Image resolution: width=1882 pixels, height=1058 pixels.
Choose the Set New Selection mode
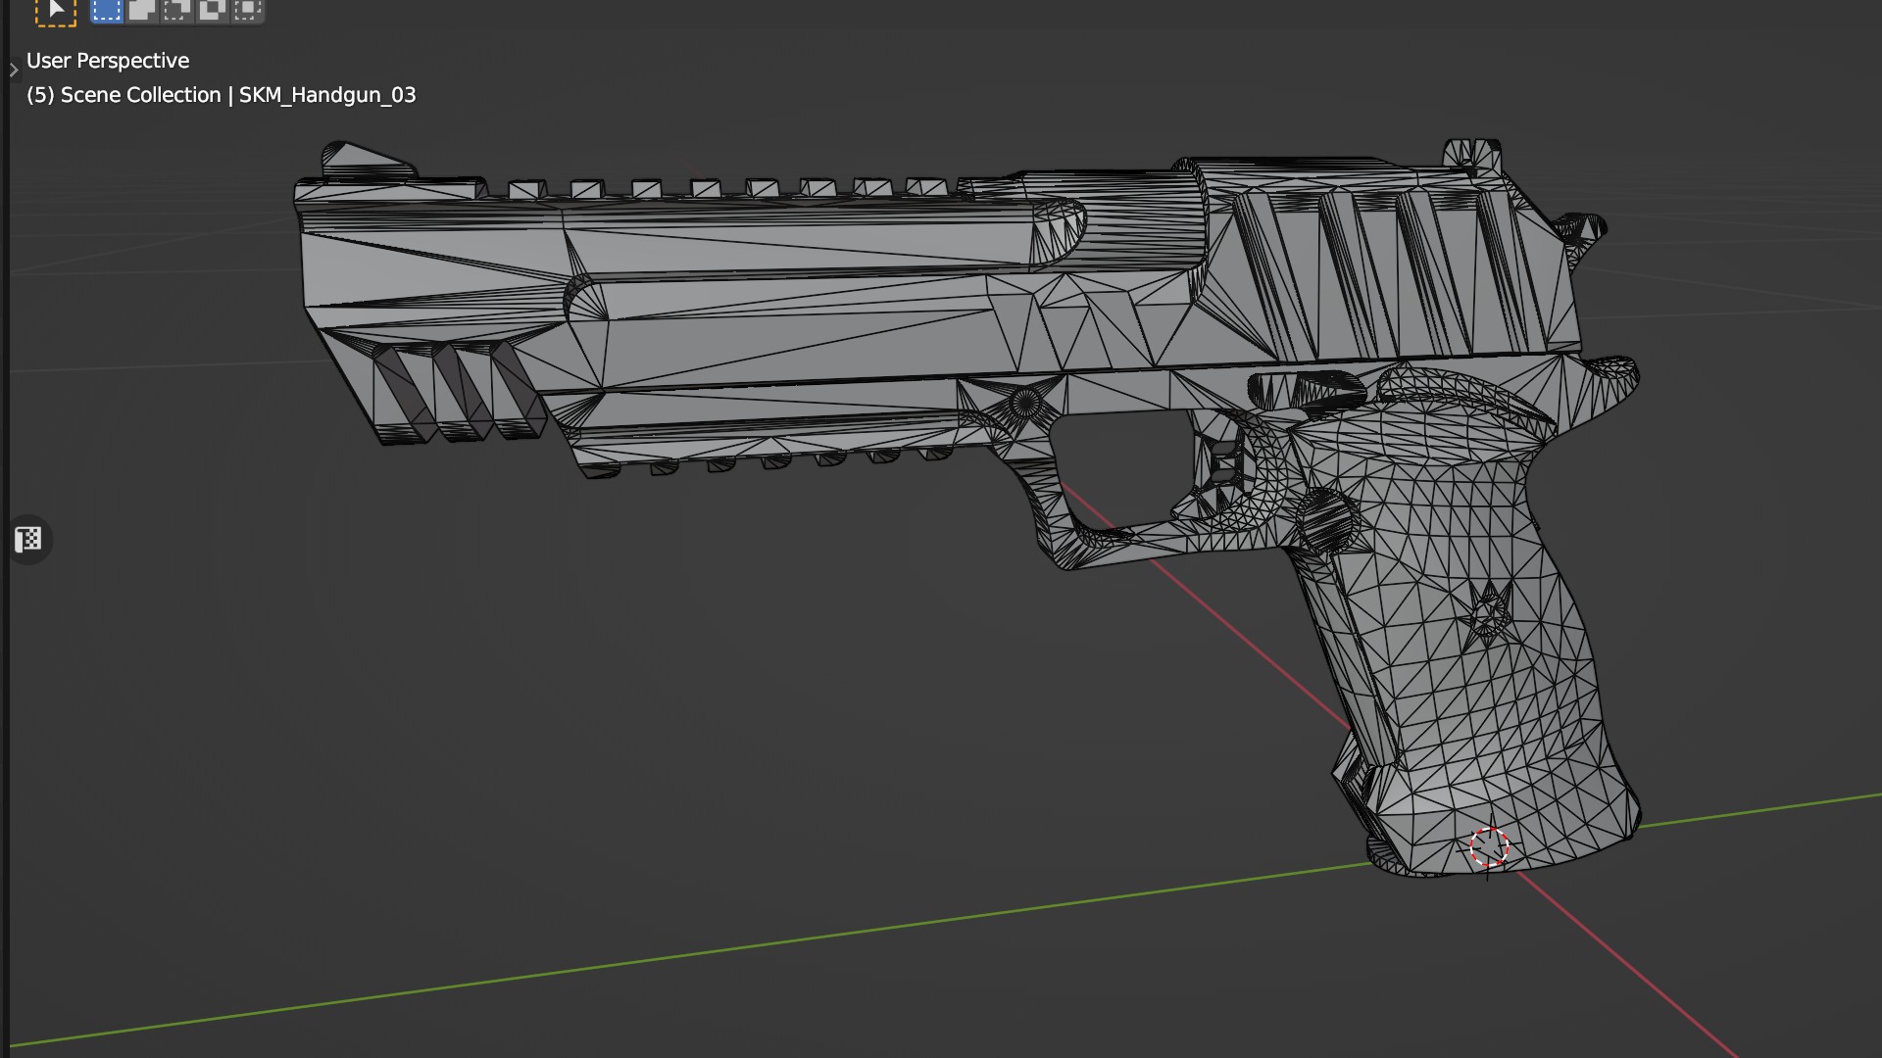[x=106, y=10]
